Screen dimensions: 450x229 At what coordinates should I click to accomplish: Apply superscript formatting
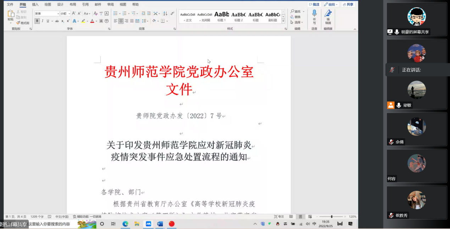68,21
